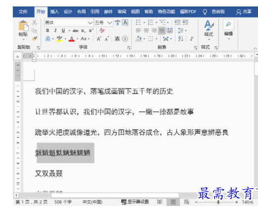Toggle Bold formatting
Viewport: 258px width, 209px height.
point(47,31)
